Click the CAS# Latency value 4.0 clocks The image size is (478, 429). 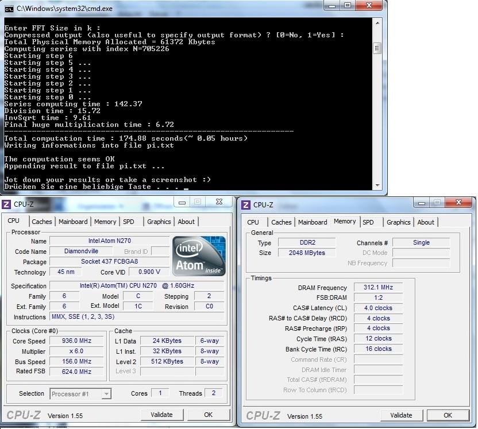click(x=378, y=308)
